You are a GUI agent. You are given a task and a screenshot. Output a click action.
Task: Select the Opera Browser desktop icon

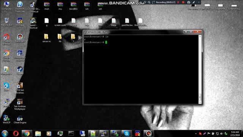pyautogui.click(x=6, y=39)
